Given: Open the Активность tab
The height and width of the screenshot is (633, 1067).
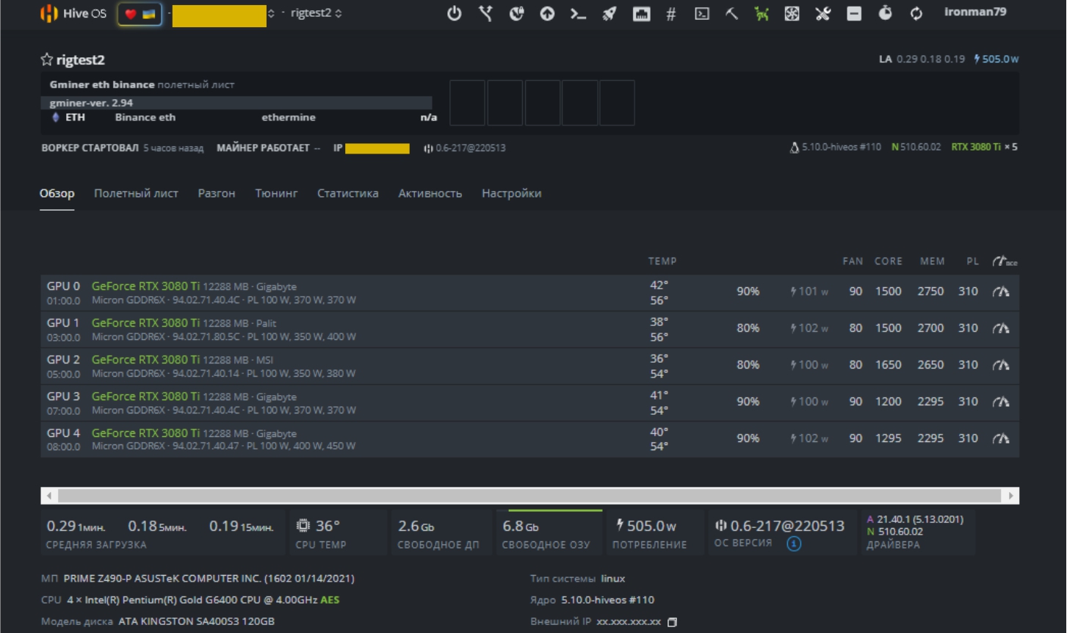Looking at the screenshot, I should (x=430, y=193).
